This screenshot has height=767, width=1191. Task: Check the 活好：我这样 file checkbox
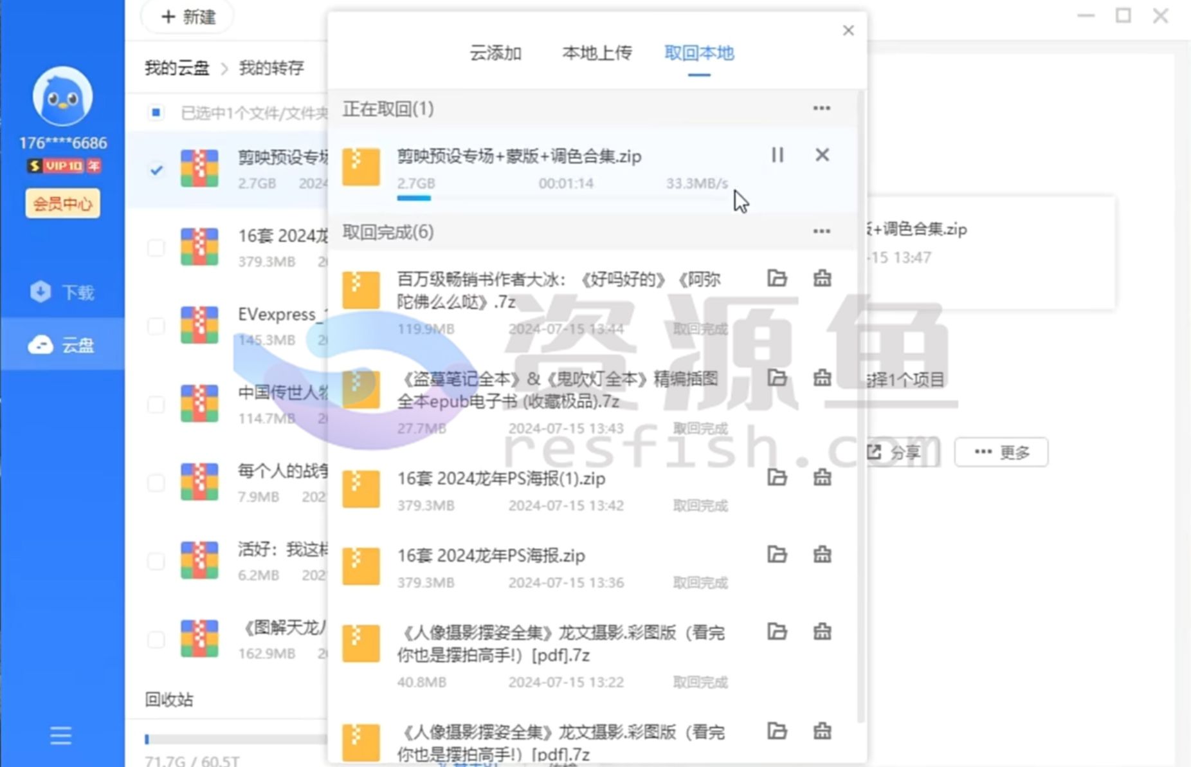point(156,561)
